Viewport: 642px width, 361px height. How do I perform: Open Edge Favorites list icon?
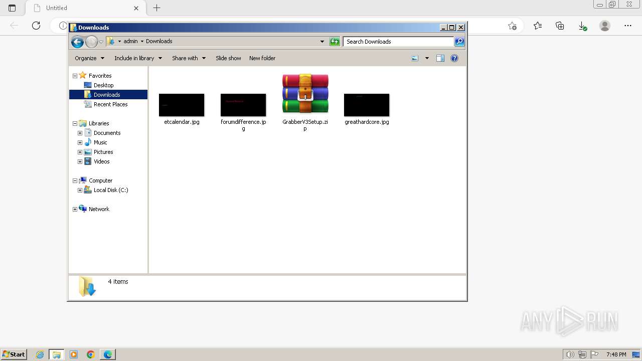(538, 26)
